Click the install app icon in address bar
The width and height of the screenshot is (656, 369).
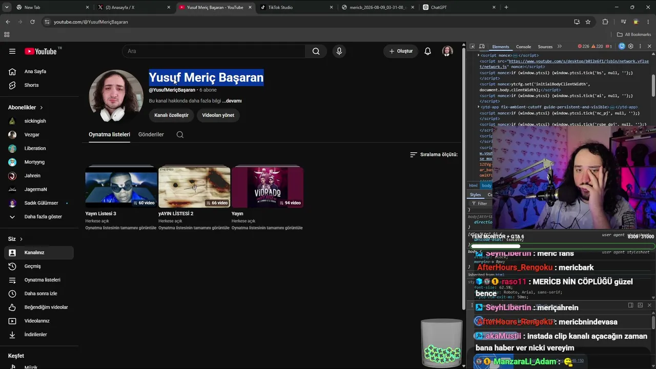point(577,22)
